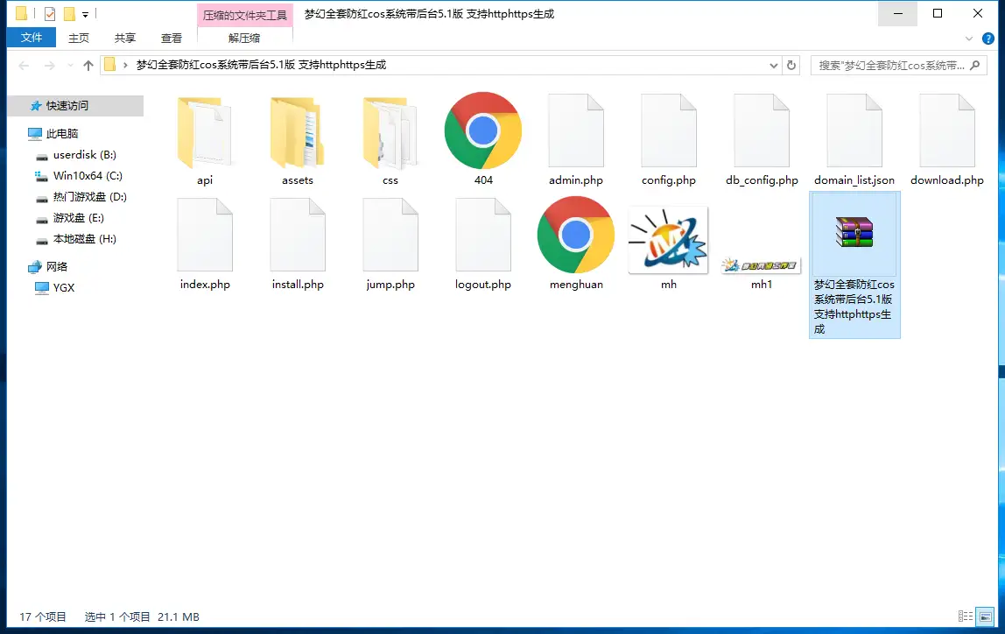Select the WinRAR archive of the cos system
The image size is (1005, 634).
point(854,235)
